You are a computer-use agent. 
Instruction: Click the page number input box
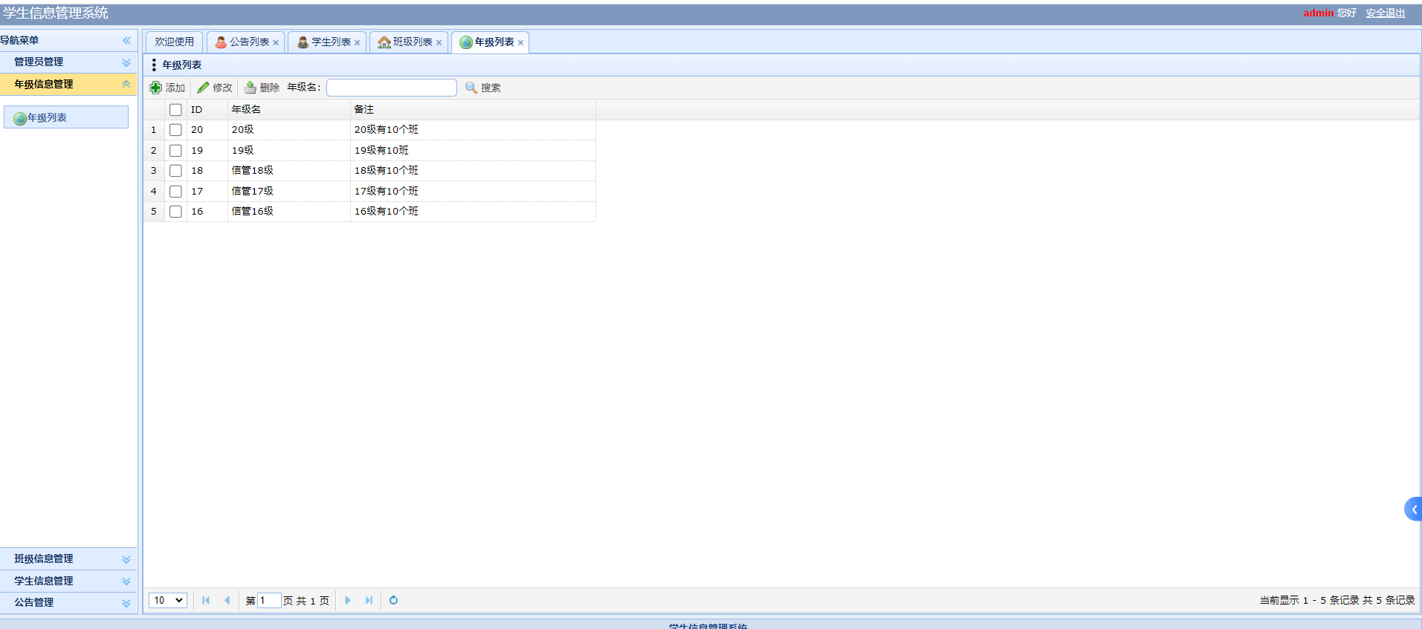pos(269,600)
